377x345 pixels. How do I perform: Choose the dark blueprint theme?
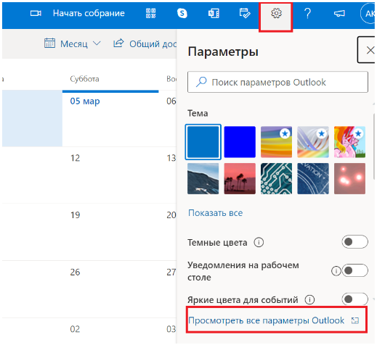point(313,178)
